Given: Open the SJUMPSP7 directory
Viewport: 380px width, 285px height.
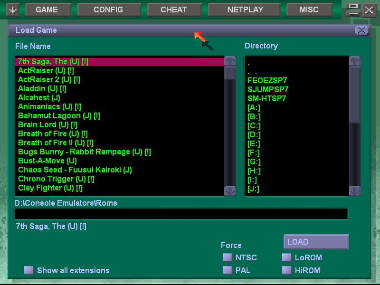Looking at the screenshot, I should [x=297, y=89].
